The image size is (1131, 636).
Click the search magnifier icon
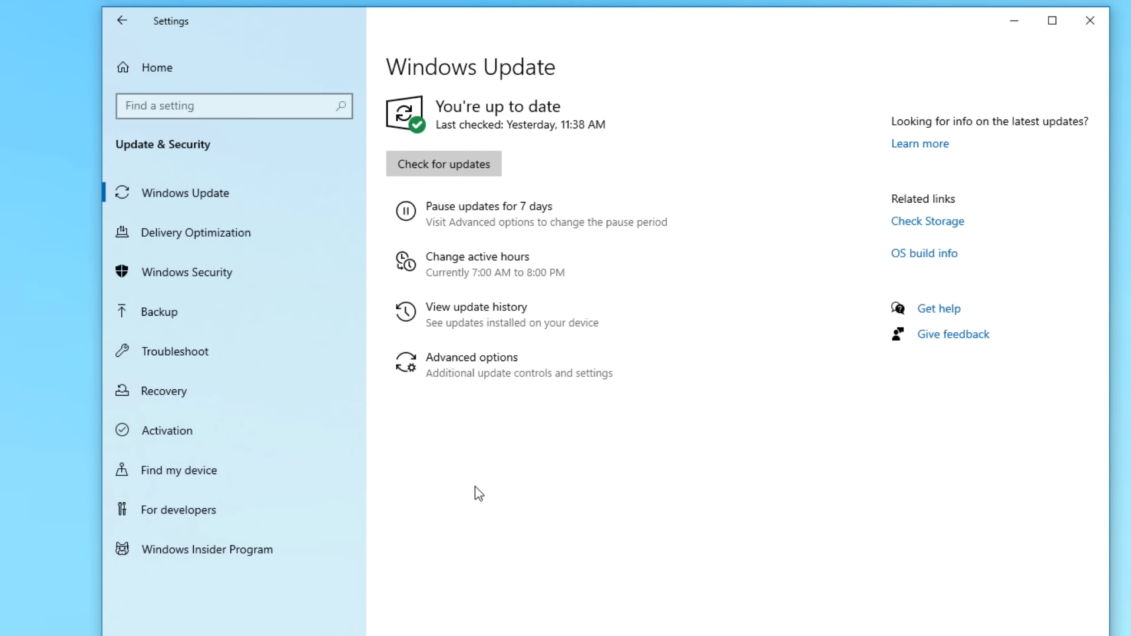coord(340,106)
